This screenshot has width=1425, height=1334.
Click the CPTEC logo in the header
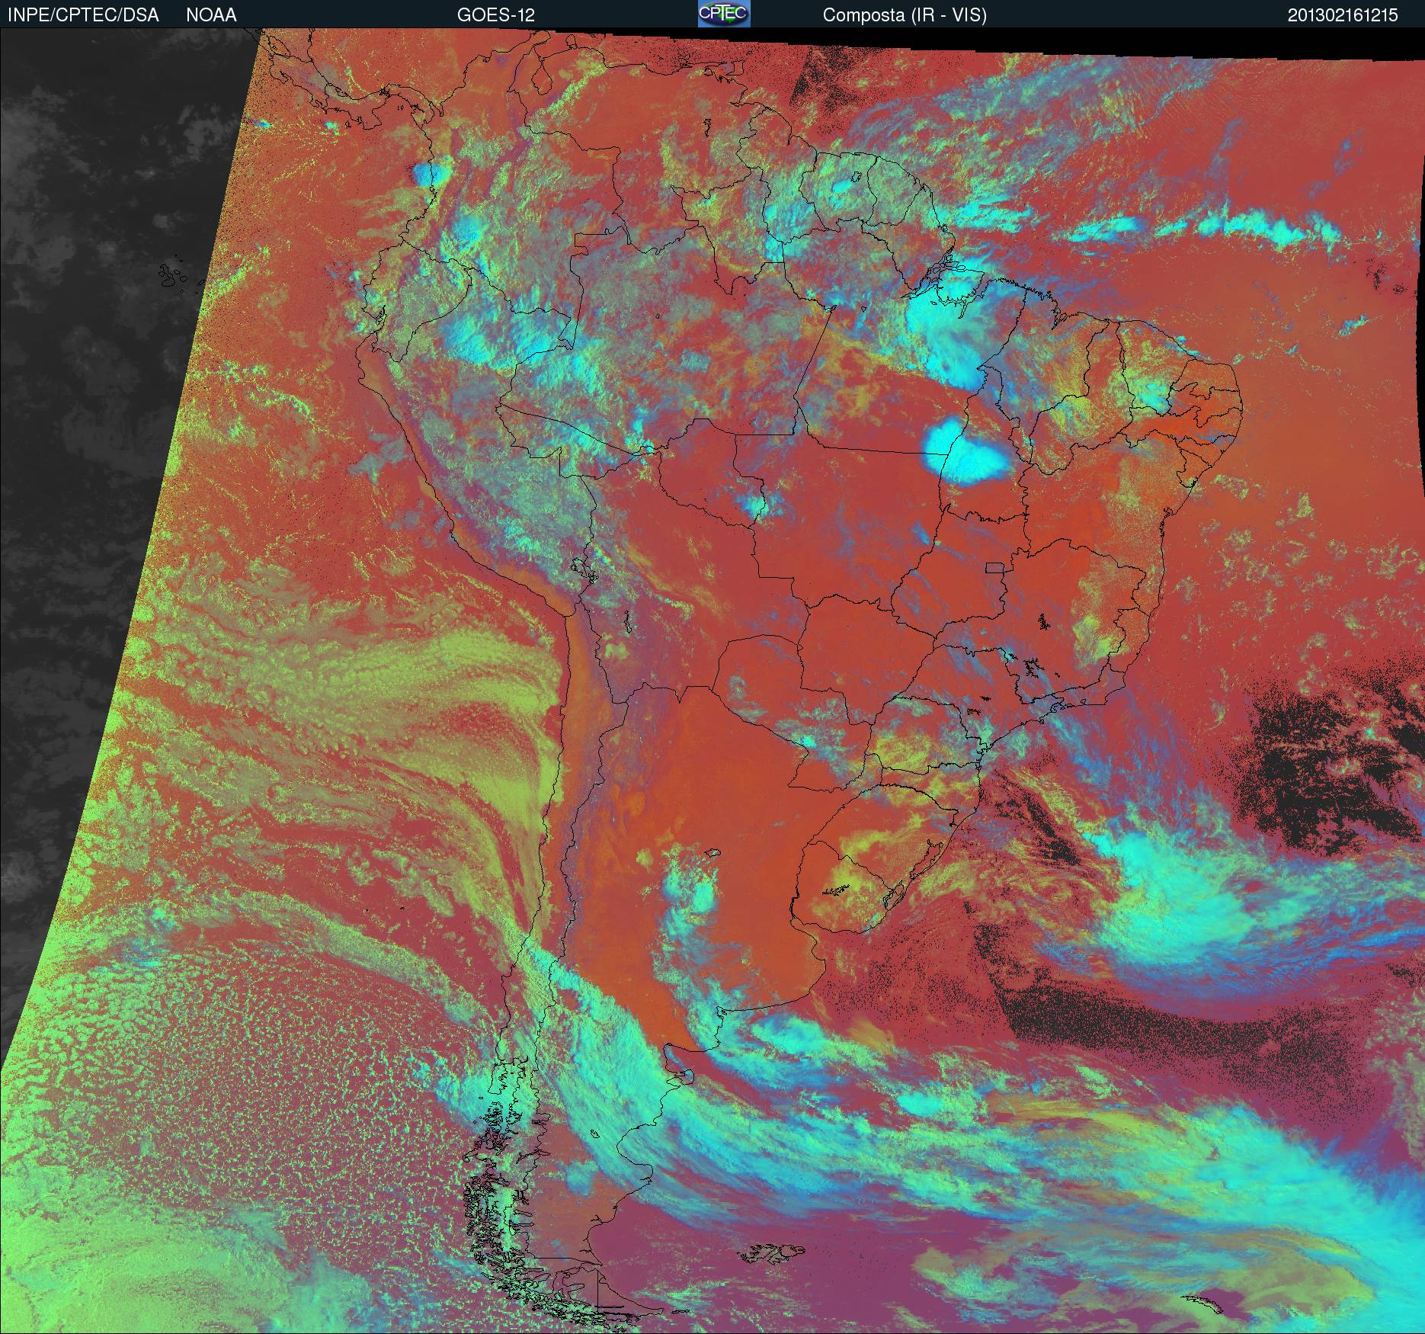723,14
